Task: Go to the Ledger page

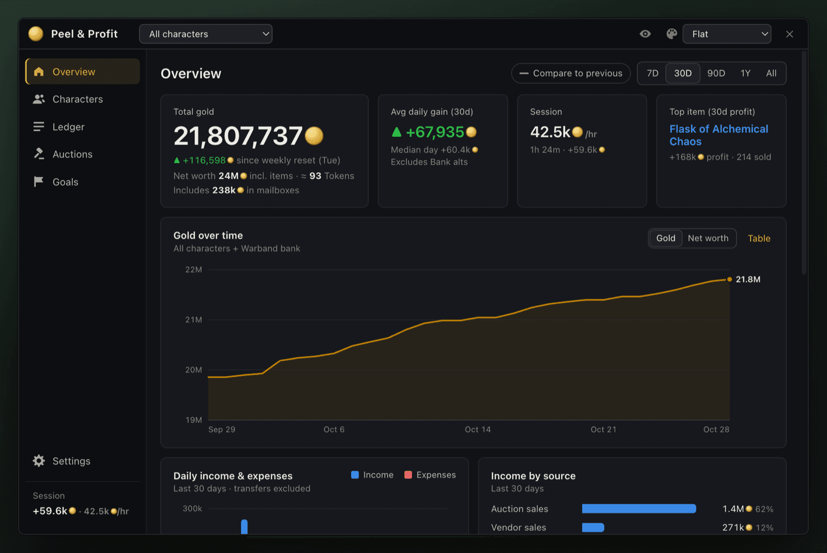Action: 82,127
